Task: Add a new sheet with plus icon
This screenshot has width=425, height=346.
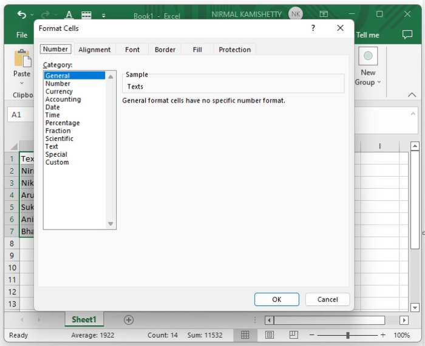Action: [129, 320]
